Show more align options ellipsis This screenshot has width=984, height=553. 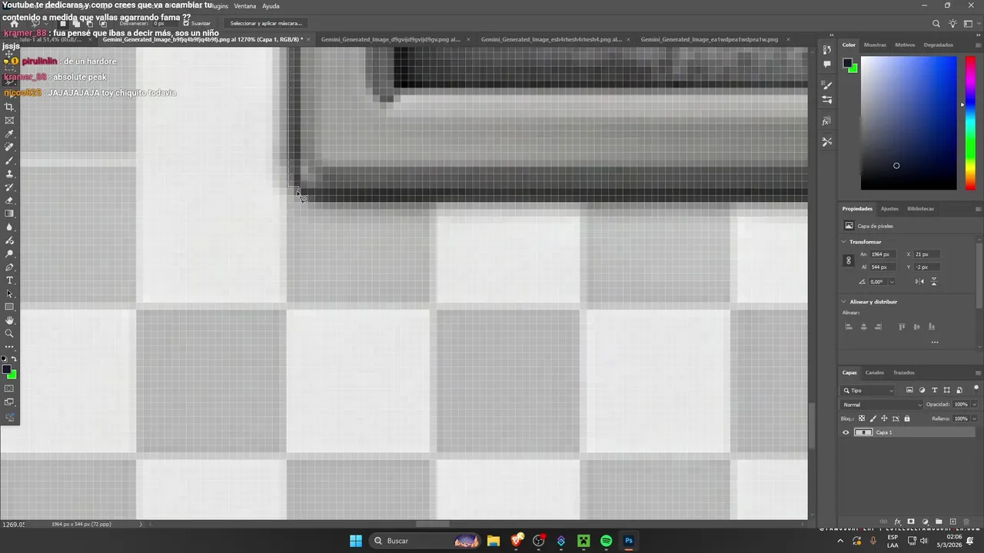tap(935, 343)
